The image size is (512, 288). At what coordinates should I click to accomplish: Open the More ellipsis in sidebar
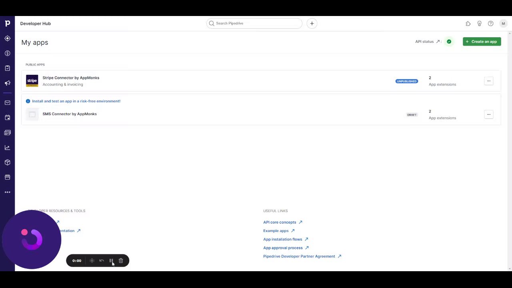7,192
